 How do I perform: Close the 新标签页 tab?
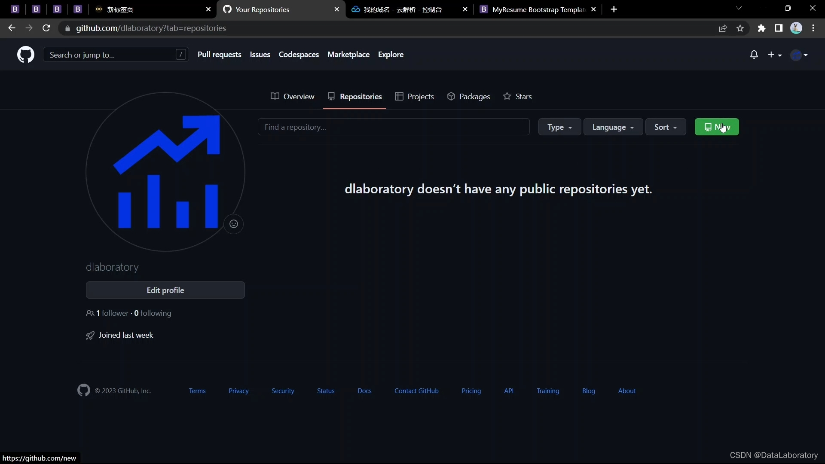point(208,9)
